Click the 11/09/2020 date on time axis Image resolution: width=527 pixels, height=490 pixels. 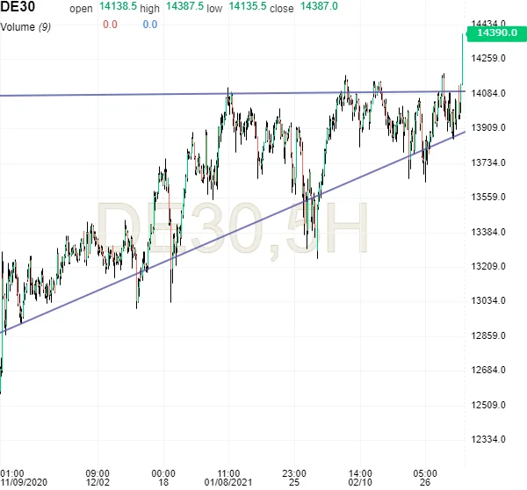[22, 482]
